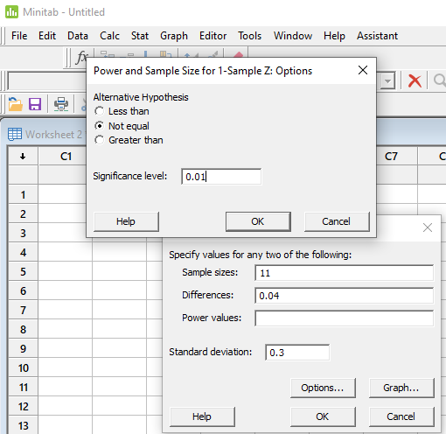Click the data direction arrow in worksheet corner
Viewport: 446px width, 434px height.
[x=23, y=157]
